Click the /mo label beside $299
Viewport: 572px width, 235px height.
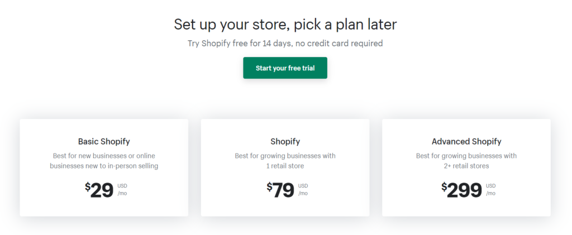tap(490, 194)
